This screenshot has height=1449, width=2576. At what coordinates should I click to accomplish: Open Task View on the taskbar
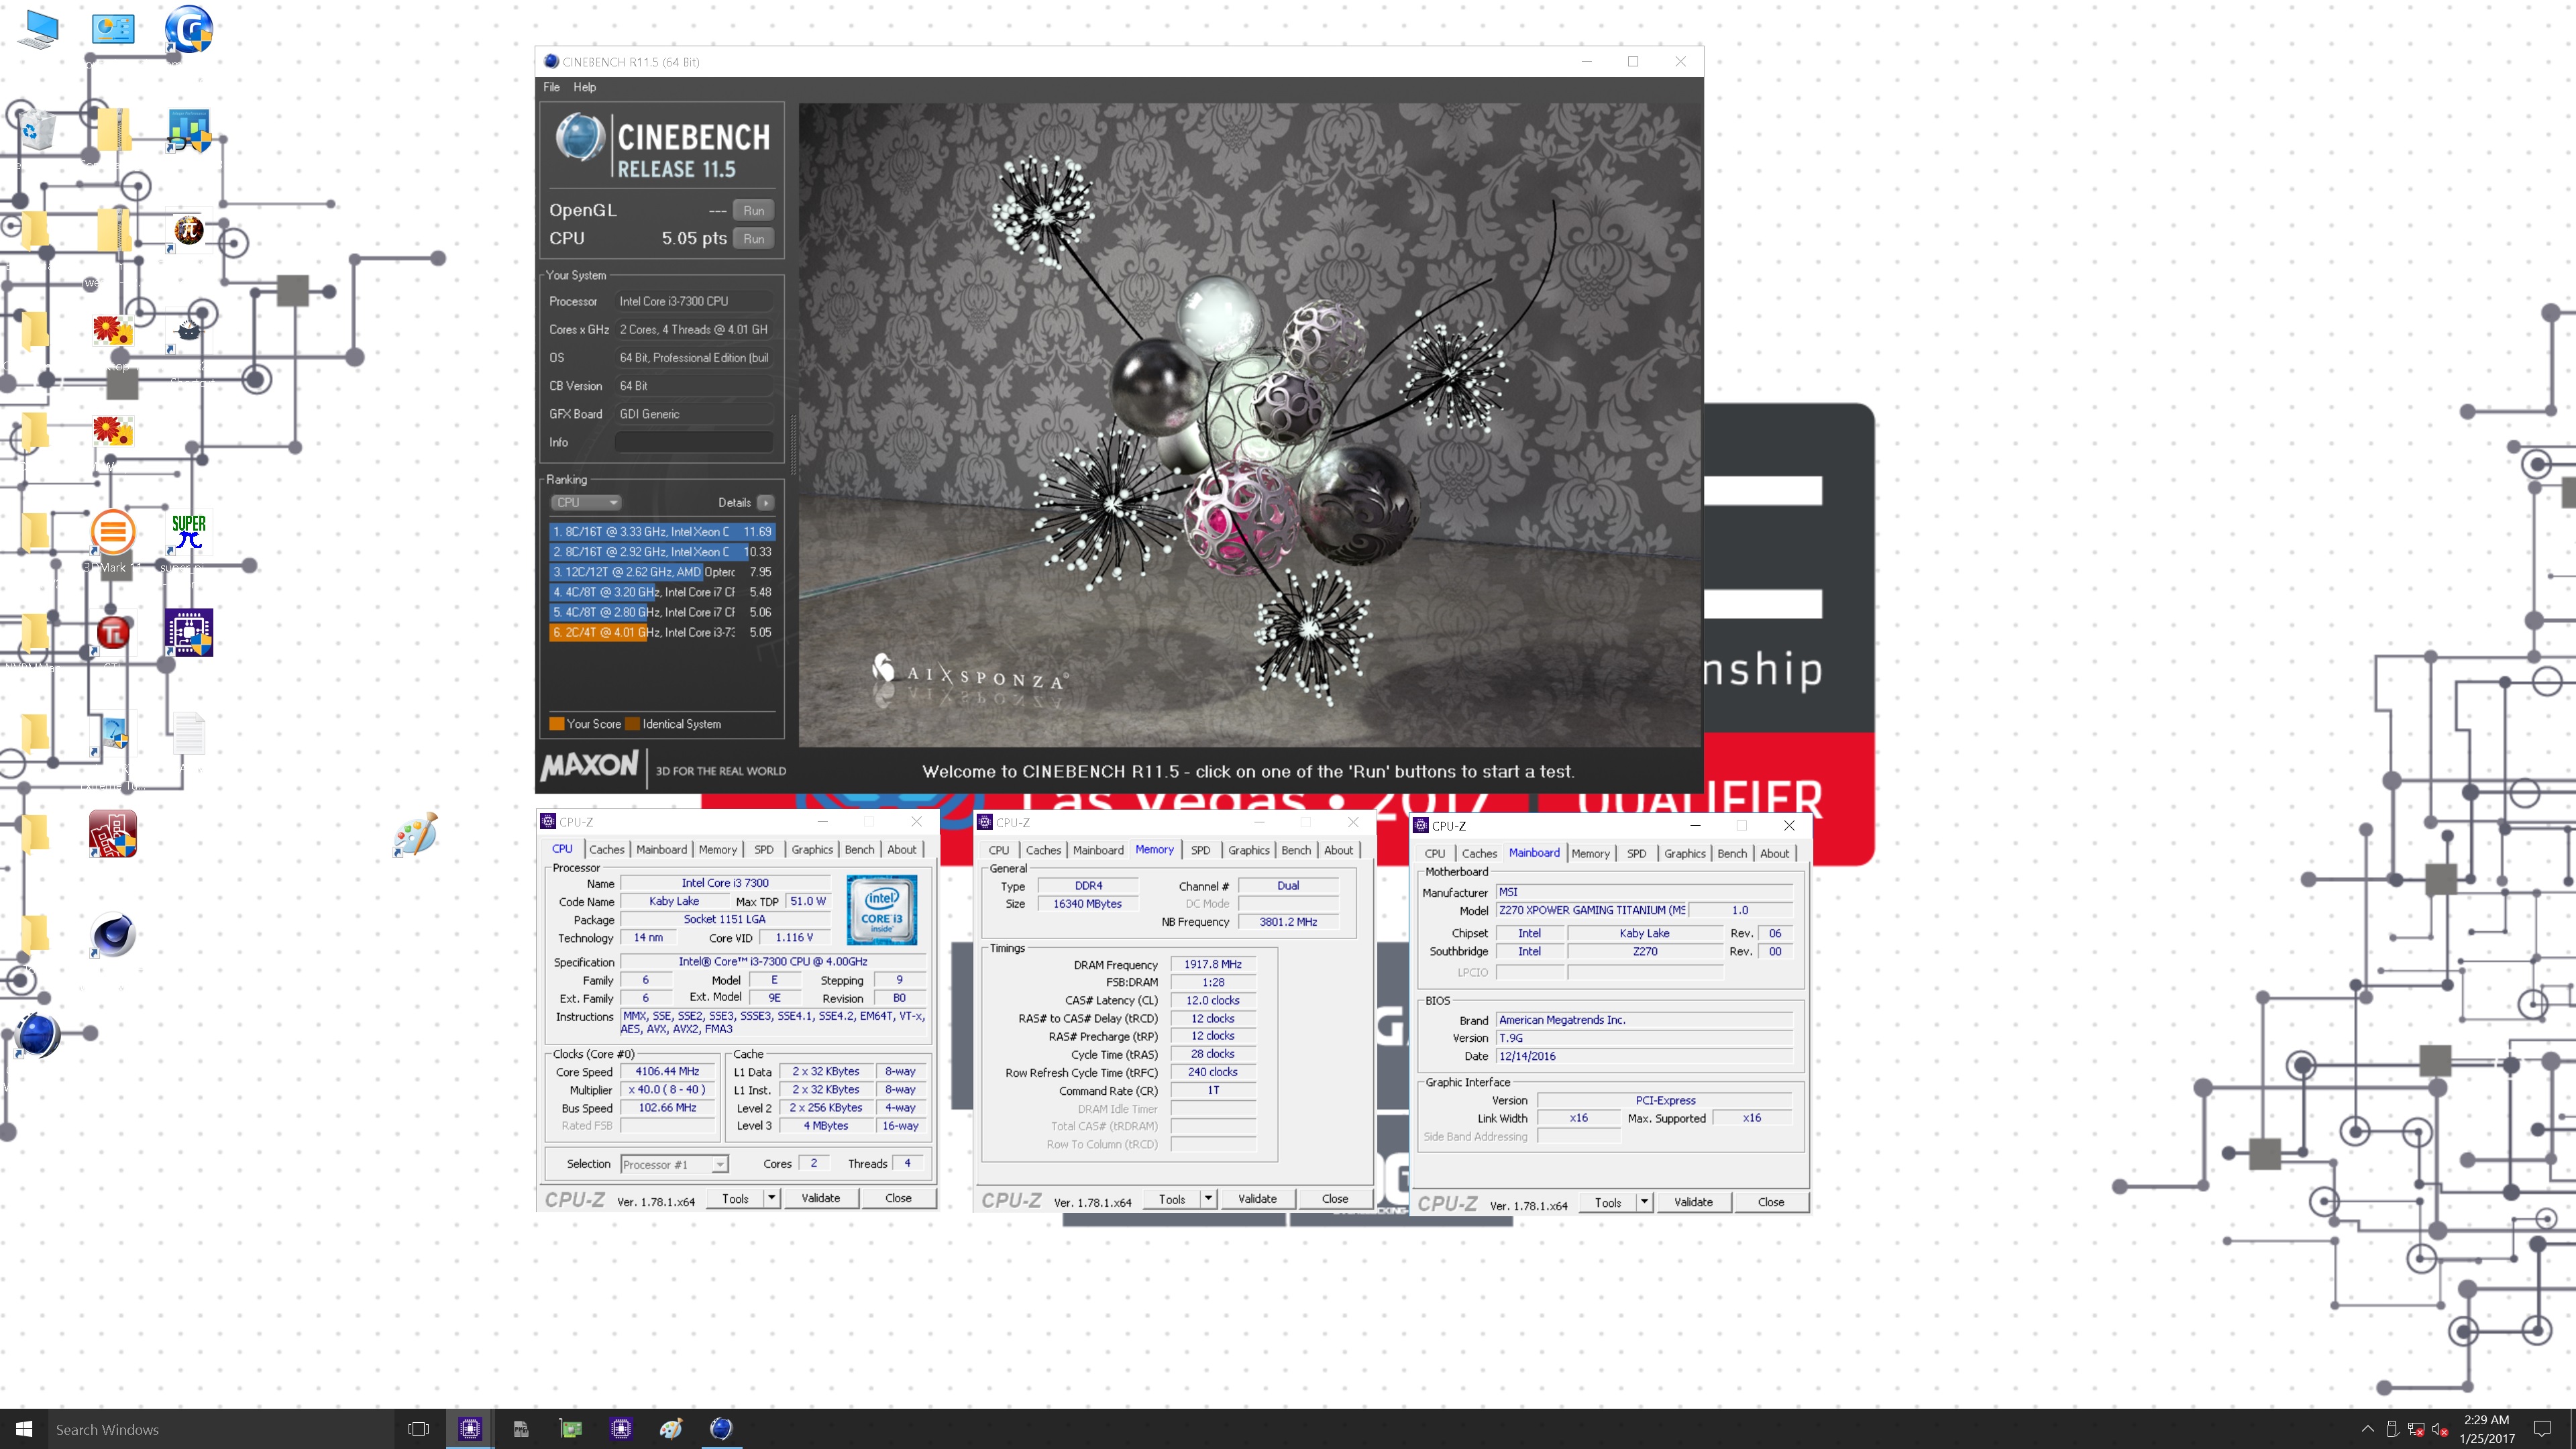click(x=418, y=1429)
